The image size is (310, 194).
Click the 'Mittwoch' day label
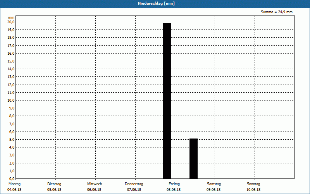click(95, 184)
